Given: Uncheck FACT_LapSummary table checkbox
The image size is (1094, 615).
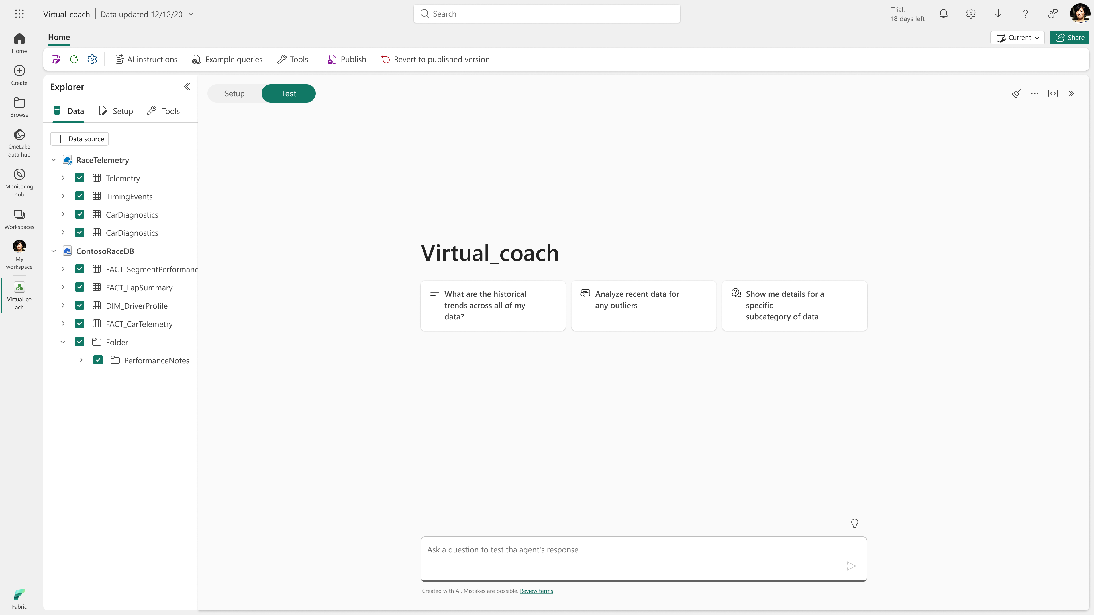Looking at the screenshot, I should tap(80, 287).
